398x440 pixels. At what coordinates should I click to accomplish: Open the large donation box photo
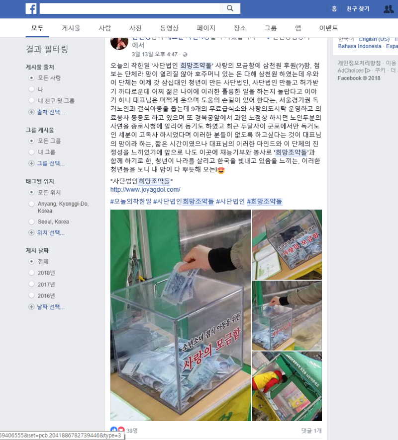pyautogui.click(x=181, y=315)
